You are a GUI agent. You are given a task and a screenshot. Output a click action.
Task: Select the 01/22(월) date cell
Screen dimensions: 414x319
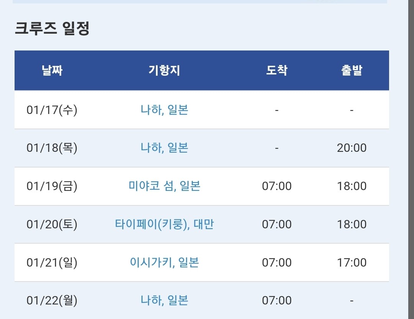[x=52, y=300]
